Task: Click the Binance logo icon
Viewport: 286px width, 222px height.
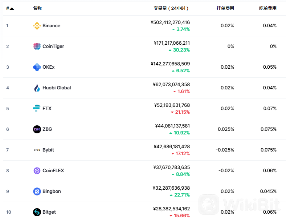Action: pyautogui.click(x=37, y=26)
